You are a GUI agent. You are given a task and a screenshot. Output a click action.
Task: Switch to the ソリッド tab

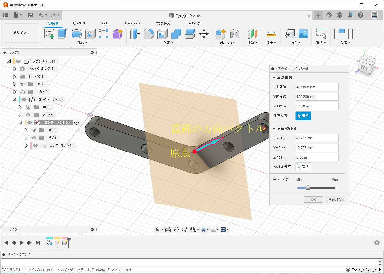point(53,24)
